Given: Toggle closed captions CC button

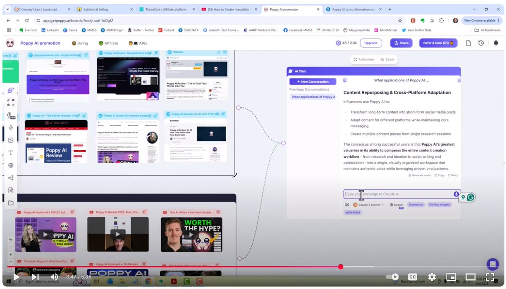Looking at the screenshot, I should click(412, 277).
